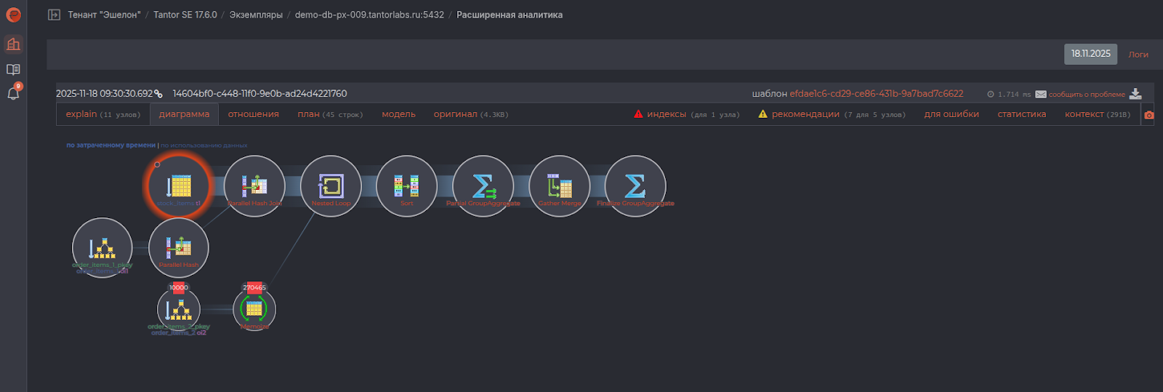
Task: Select the Finalize GroupAggregate node
Action: click(635, 186)
